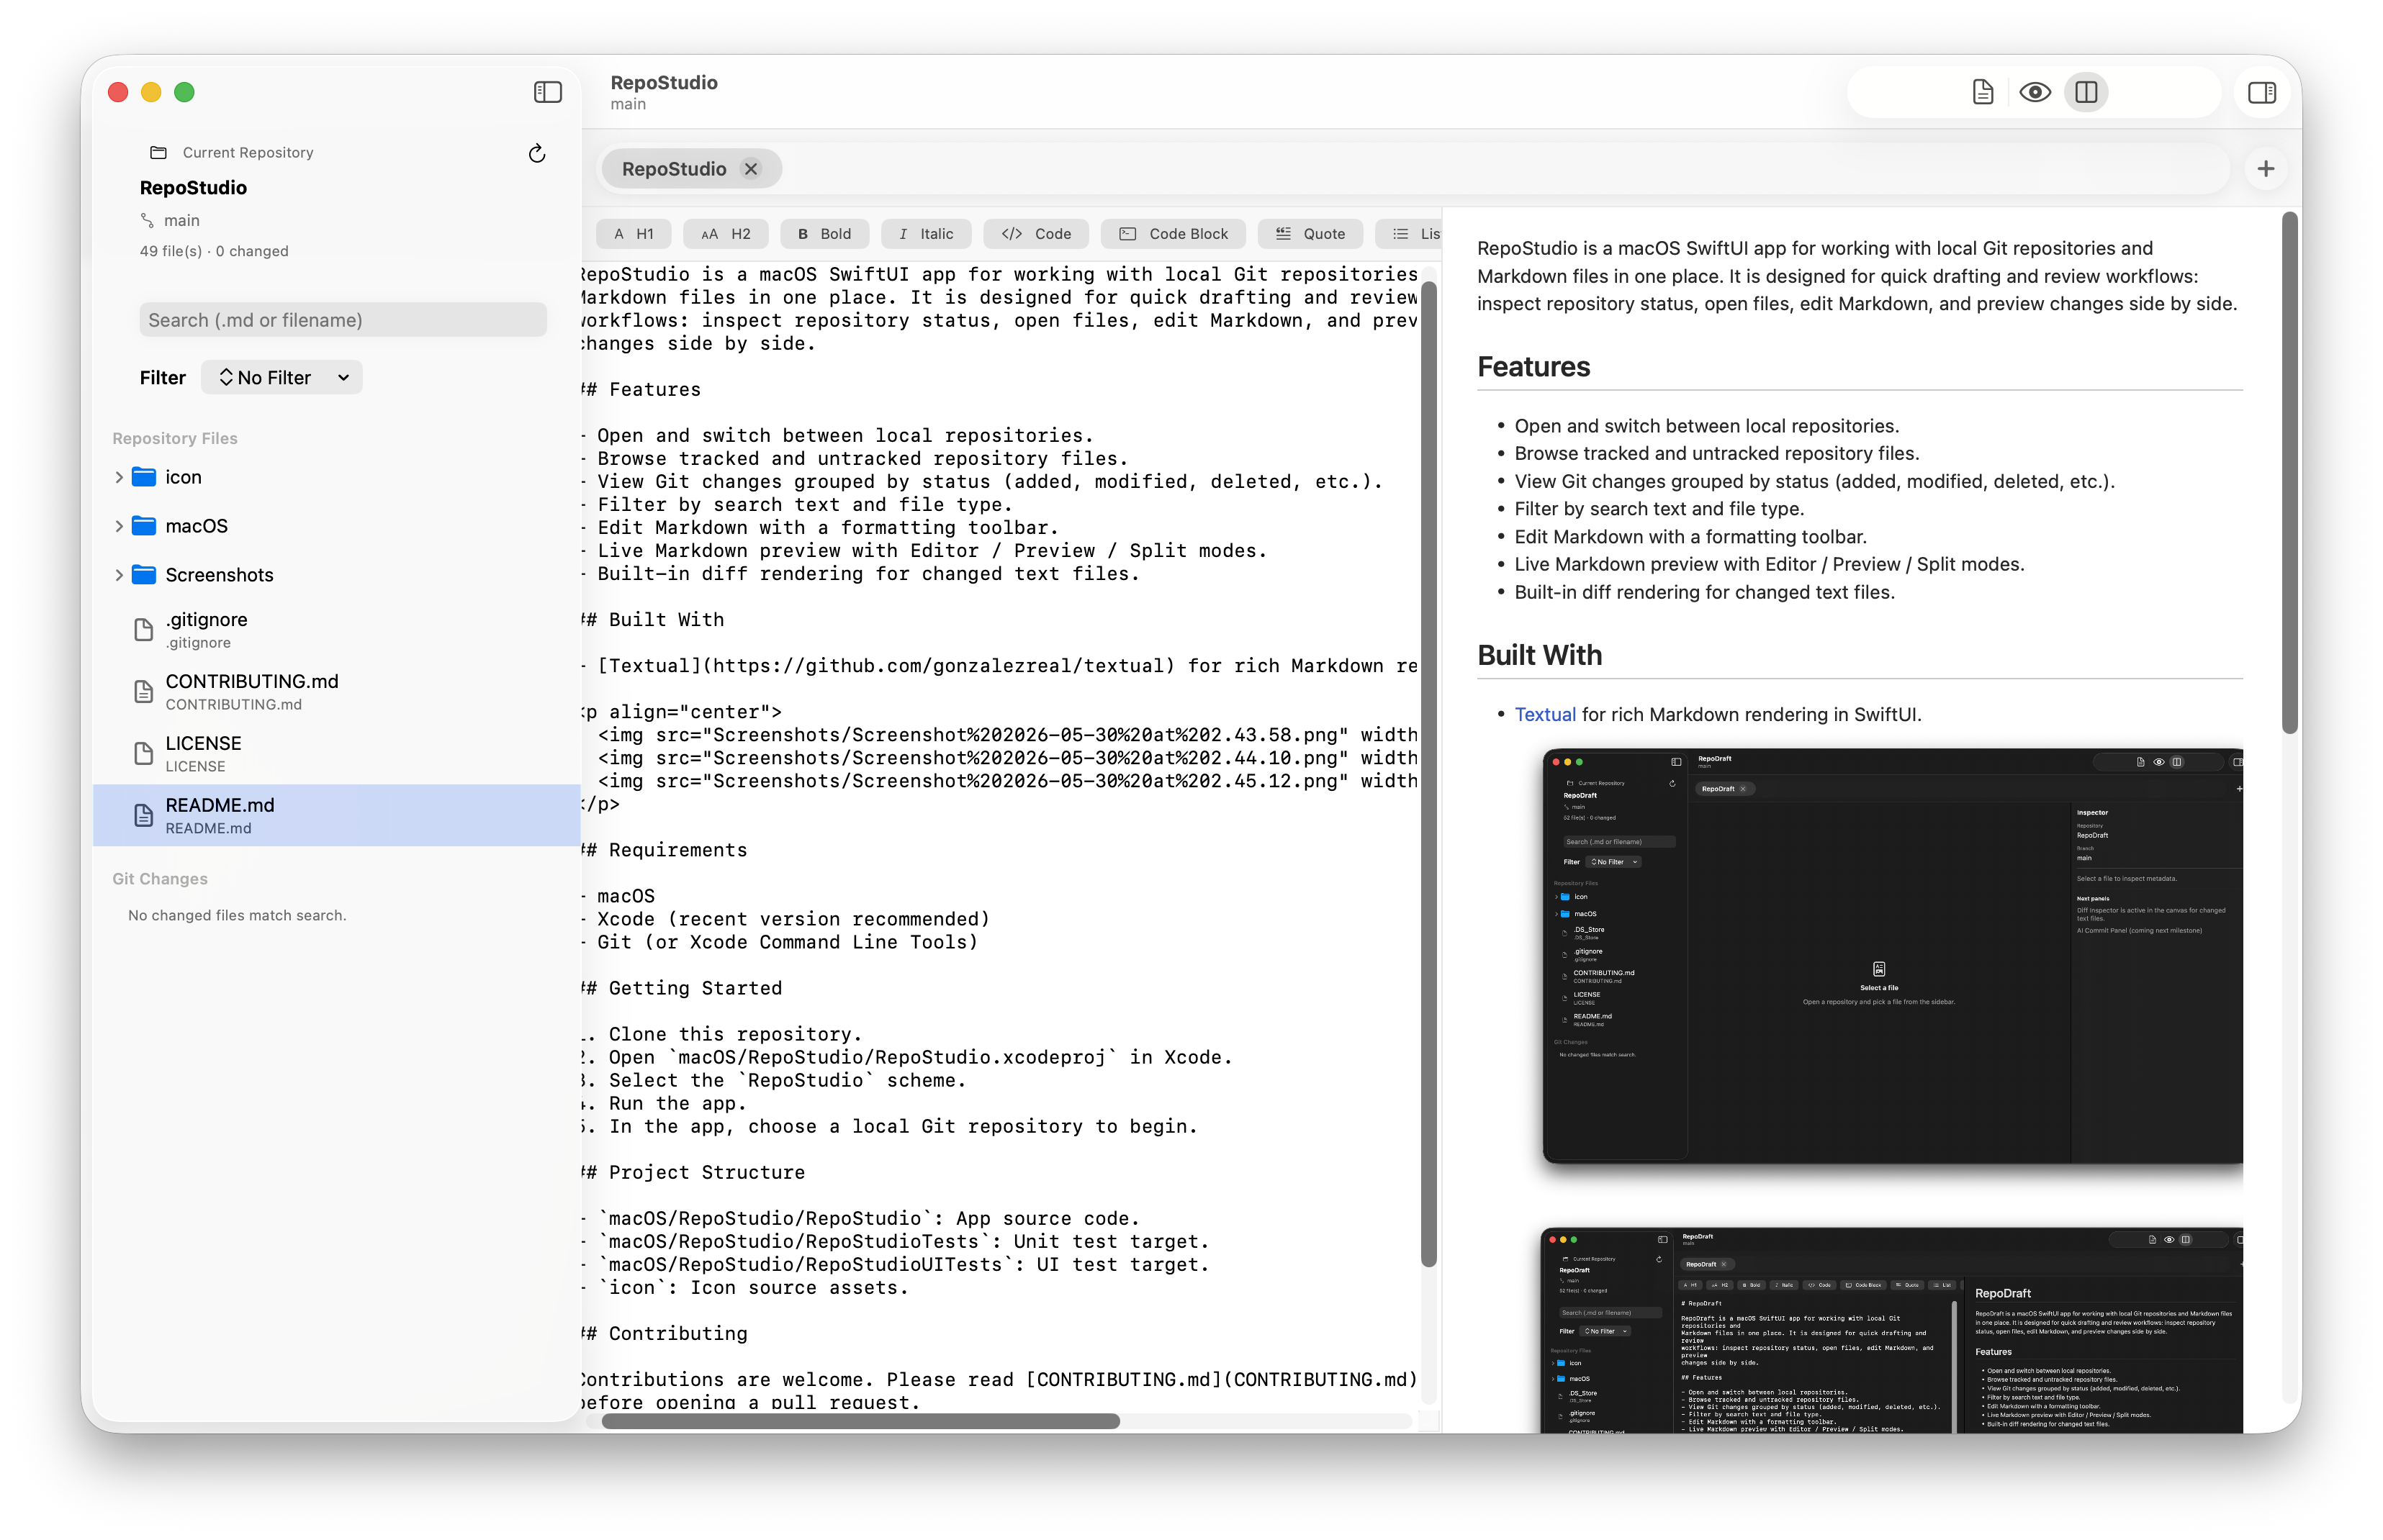Viewport: 2383px width, 1540px height.
Task: Click the Features heading in preview
Action: coord(1533,367)
